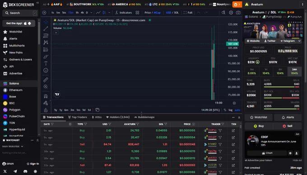The width and height of the screenshot is (307, 175).
Task: Open the Telegram social icon in sidebar
Action: click(x=15, y=171)
